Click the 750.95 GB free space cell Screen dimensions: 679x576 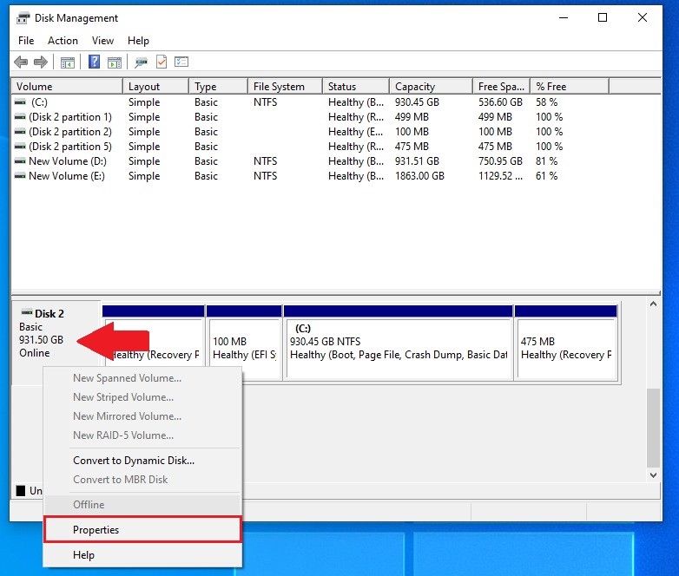tap(500, 161)
